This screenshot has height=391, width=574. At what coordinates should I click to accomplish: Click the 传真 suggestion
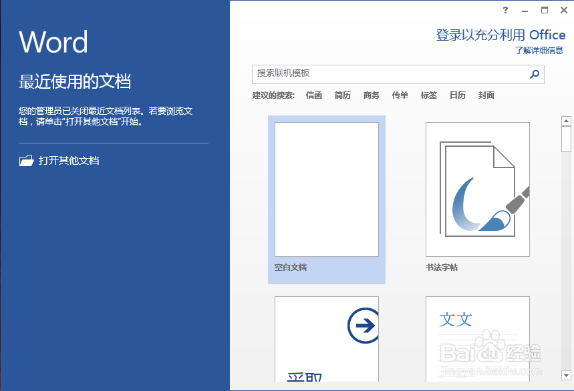(400, 95)
